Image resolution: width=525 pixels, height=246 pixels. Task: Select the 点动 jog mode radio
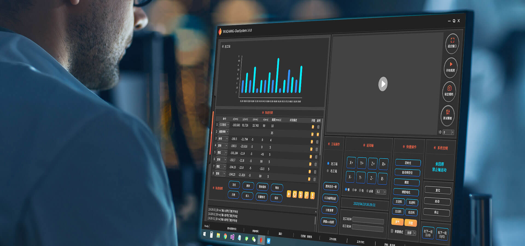[x=368, y=191]
